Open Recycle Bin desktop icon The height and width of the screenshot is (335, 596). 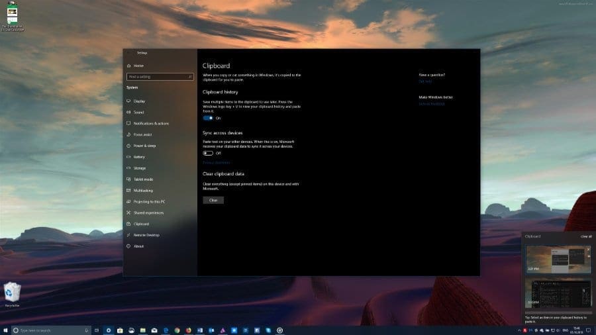pyautogui.click(x=12, y=293)
